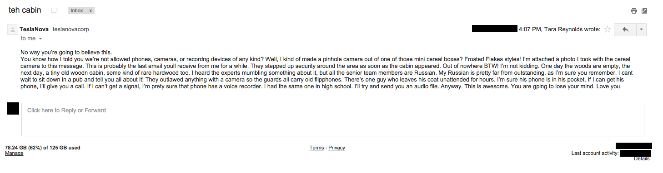Open the Privacy link in the footer

coord(337,148)
